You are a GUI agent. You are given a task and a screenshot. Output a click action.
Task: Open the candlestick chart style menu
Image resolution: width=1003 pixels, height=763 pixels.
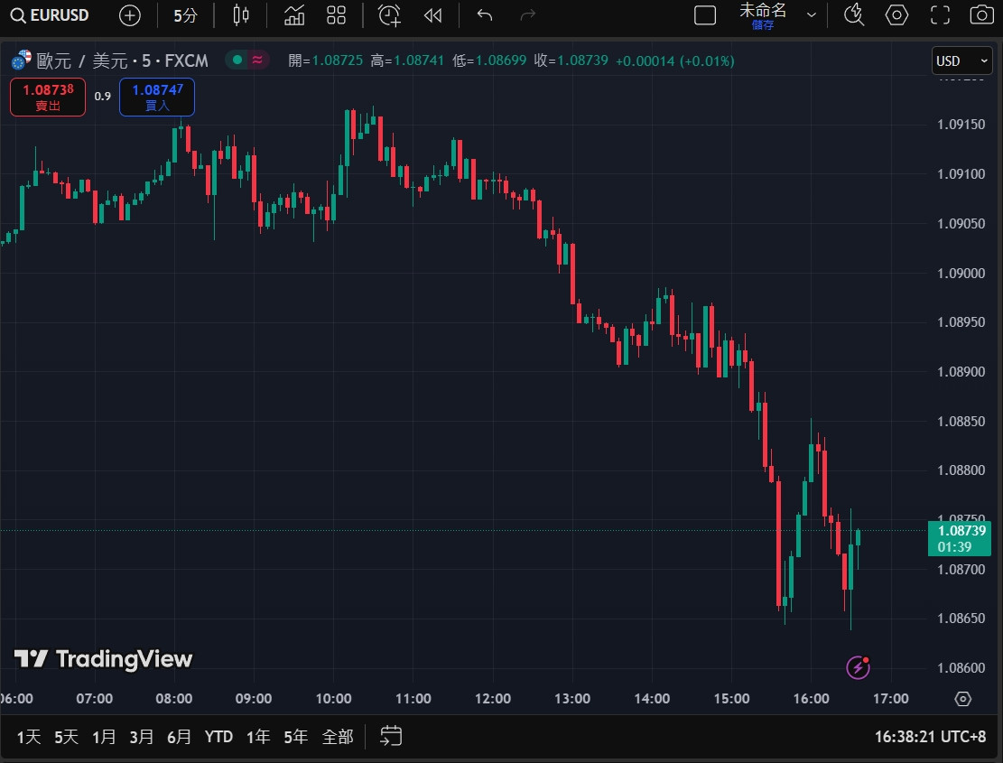[x=240, y=15]
